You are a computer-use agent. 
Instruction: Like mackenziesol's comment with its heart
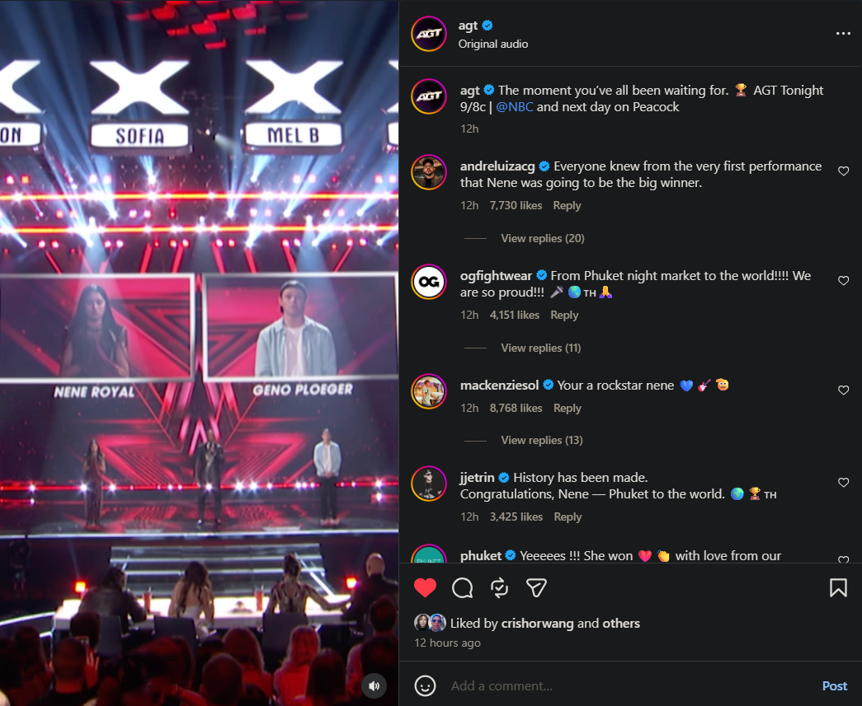click(x=843, y=390)
